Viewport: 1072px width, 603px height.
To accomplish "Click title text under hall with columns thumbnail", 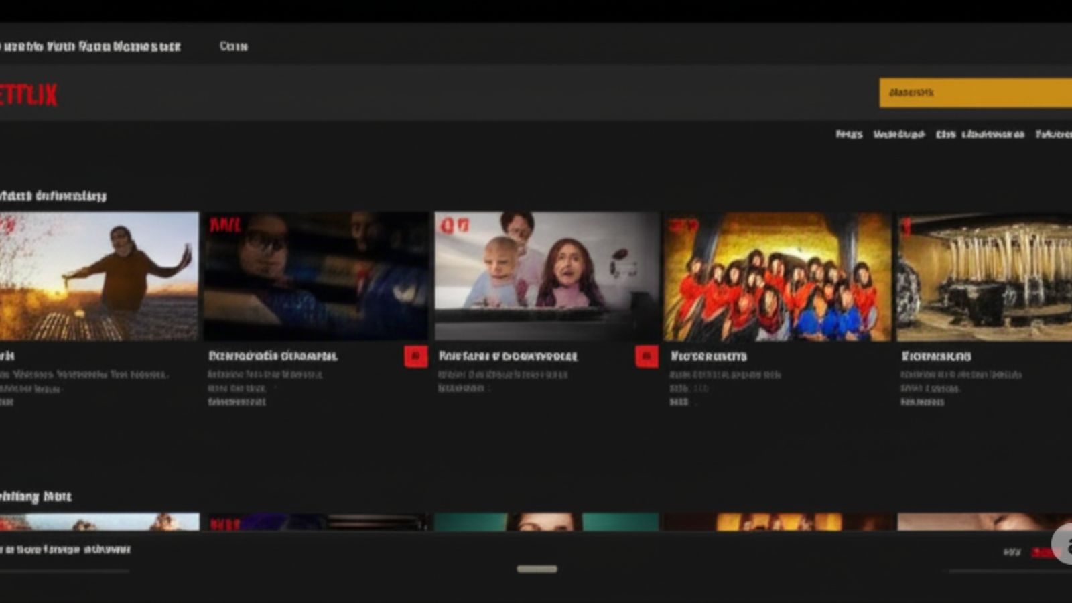I will [935, 356].
